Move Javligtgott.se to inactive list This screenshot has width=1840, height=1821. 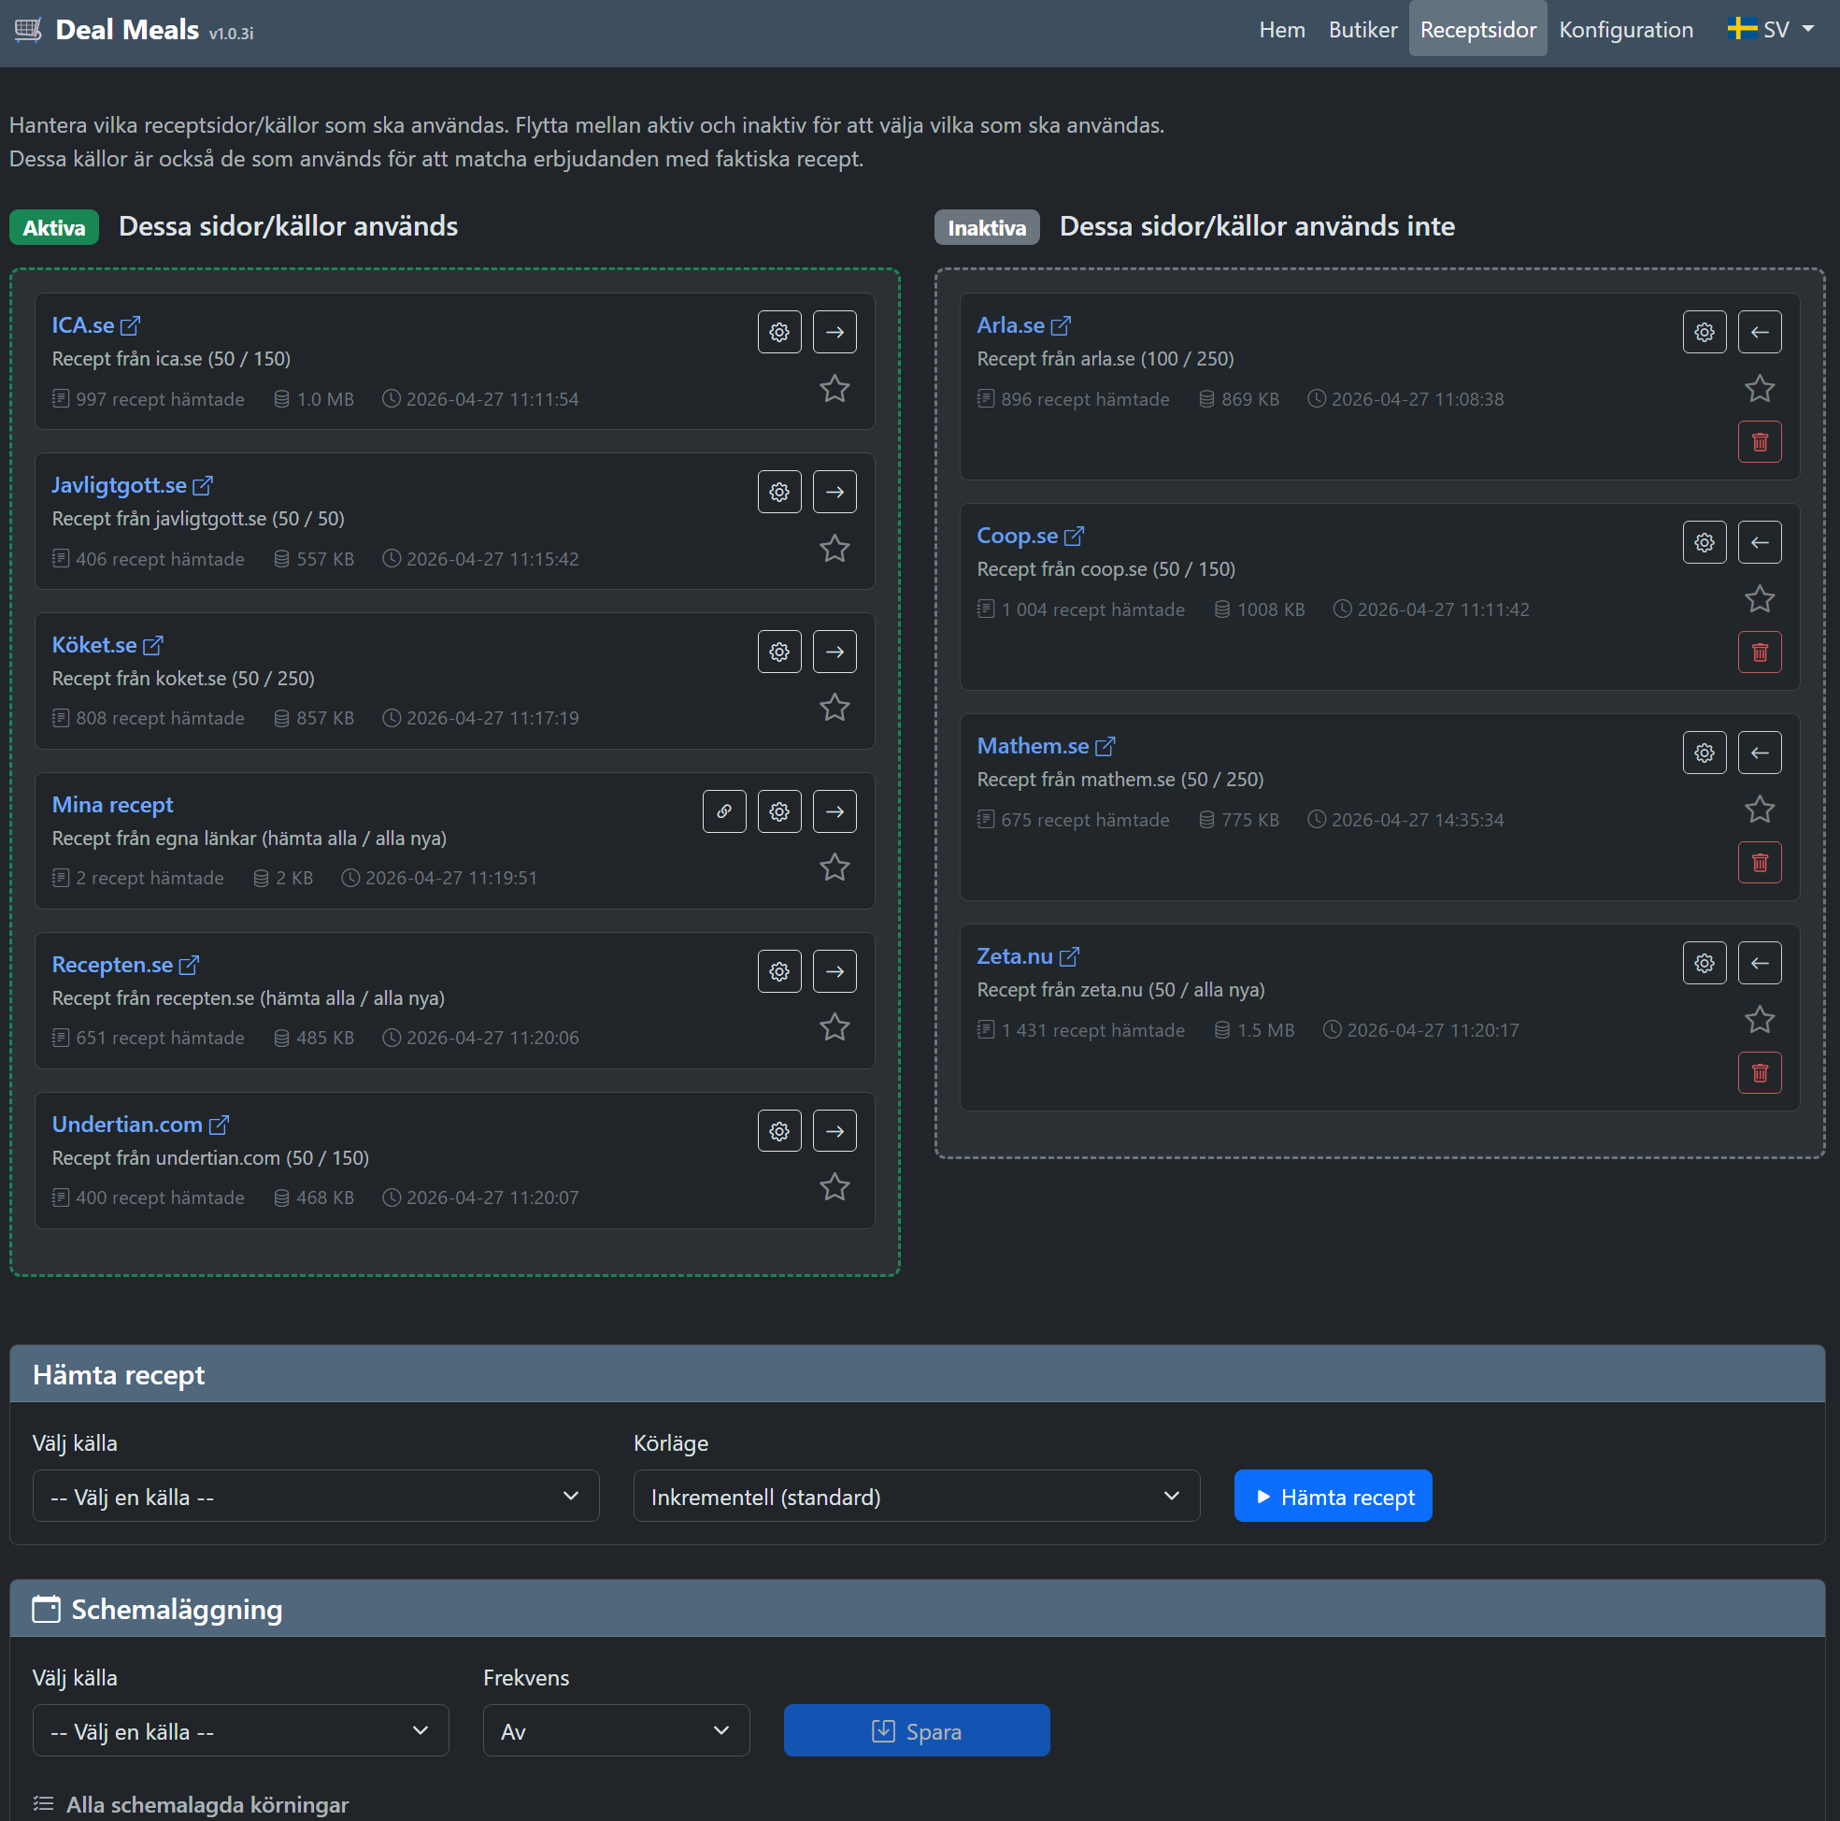click(x=834, y=492)
